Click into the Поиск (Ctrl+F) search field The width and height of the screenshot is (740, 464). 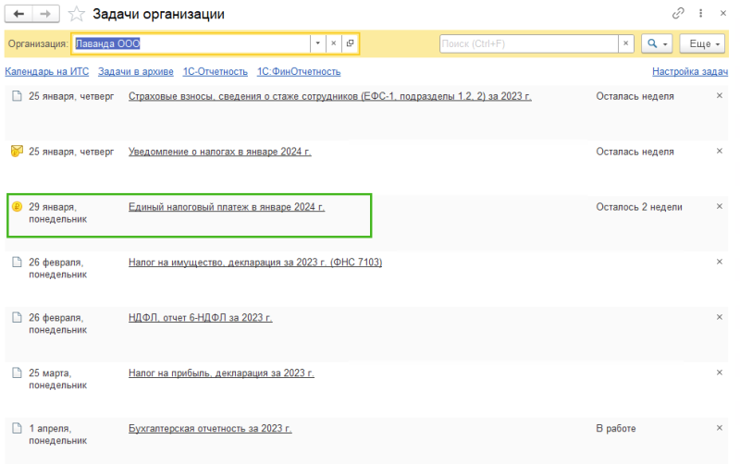click(528, 43)
